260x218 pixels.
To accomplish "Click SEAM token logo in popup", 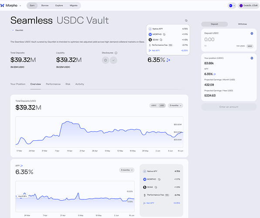I will pyautogui.click(x=150, y=40).
